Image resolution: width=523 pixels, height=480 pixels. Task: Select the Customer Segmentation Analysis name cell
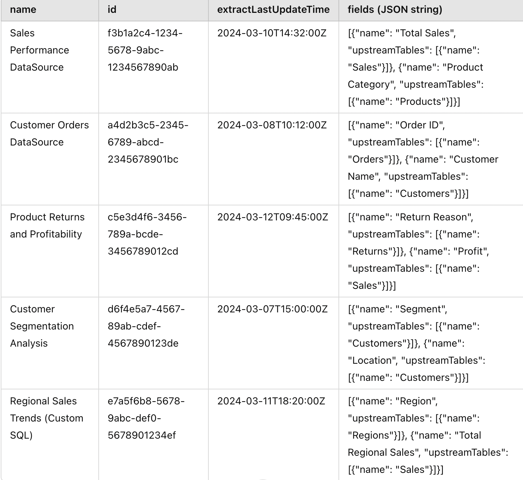pos(42,326)
